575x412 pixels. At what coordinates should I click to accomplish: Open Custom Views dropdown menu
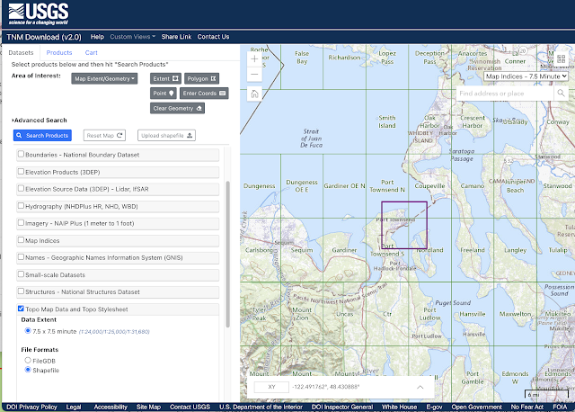pyautogui.click(x=132, y=37)
